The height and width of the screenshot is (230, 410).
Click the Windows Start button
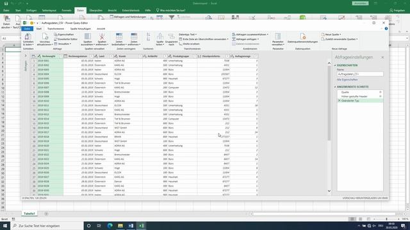[x=5, y=226]
